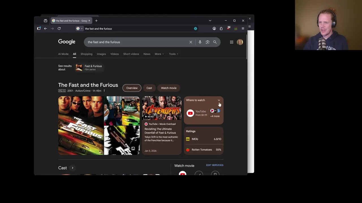Play the 43:43 YouTube video thumbnail
Image resolution: width=362 pixels, height=203 pixels.
coord(162,108)
